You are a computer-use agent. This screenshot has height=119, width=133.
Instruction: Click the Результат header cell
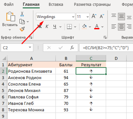tap(91, 65)
